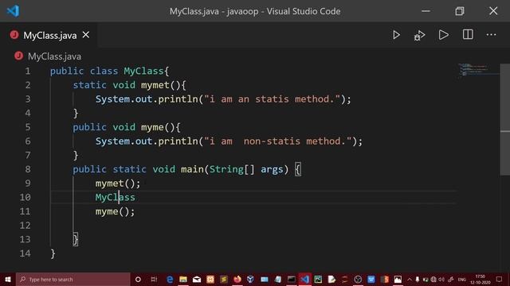Click the MyClass.java breadcrumb item

54,56
